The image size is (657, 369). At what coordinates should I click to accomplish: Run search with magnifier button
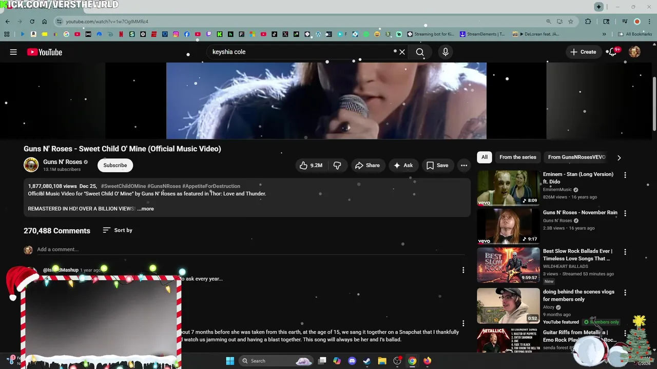click(x=420, y=52)
